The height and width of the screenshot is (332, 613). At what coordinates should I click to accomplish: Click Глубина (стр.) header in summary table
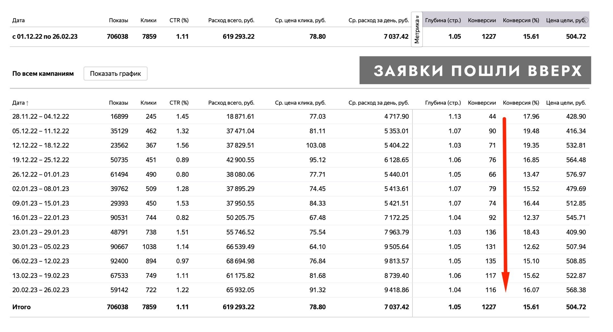[443, 20]
